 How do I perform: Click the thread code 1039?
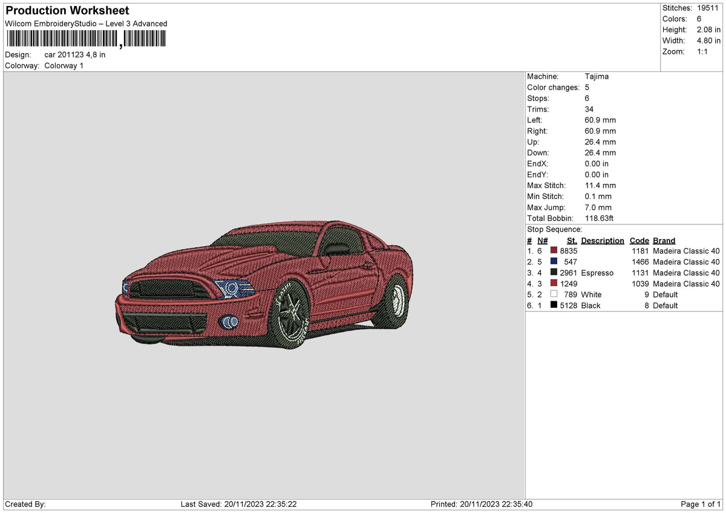(x=641, y=283)
